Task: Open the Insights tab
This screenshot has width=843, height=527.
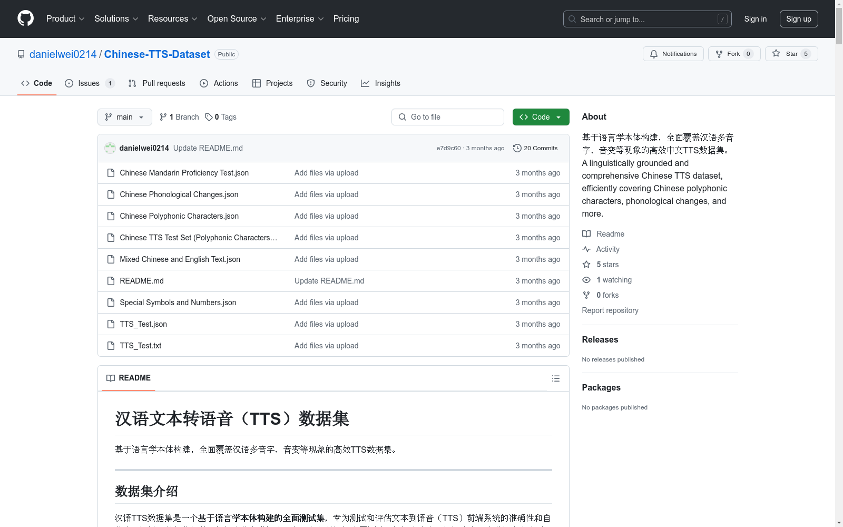Action: 380,83
